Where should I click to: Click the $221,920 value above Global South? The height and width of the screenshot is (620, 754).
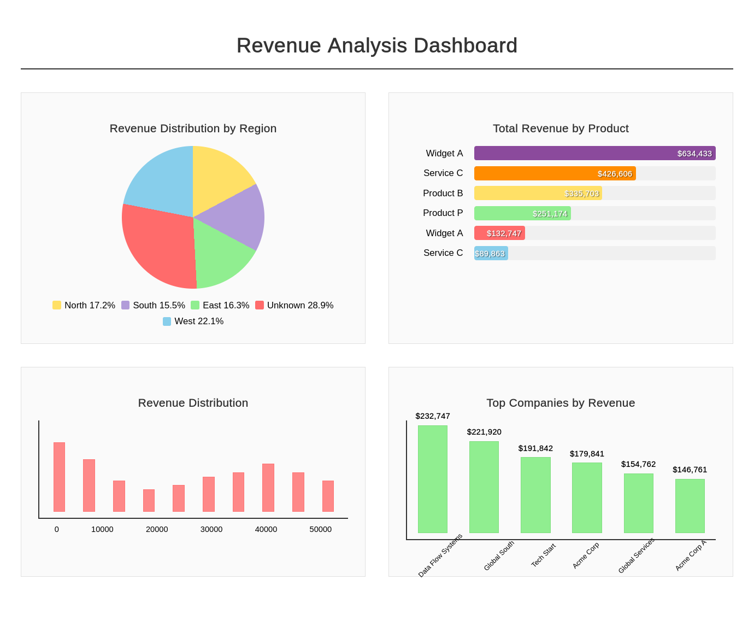point(484,432)
